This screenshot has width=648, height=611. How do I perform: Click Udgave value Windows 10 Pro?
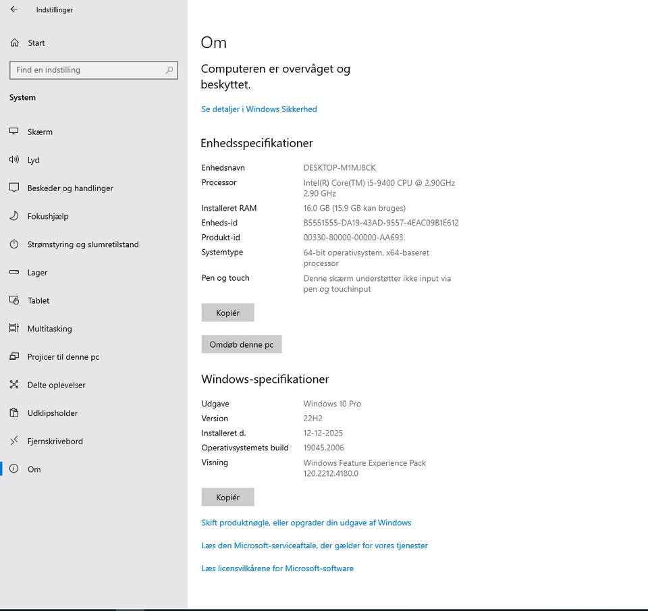pyautogui.click(x=332, y=404)
